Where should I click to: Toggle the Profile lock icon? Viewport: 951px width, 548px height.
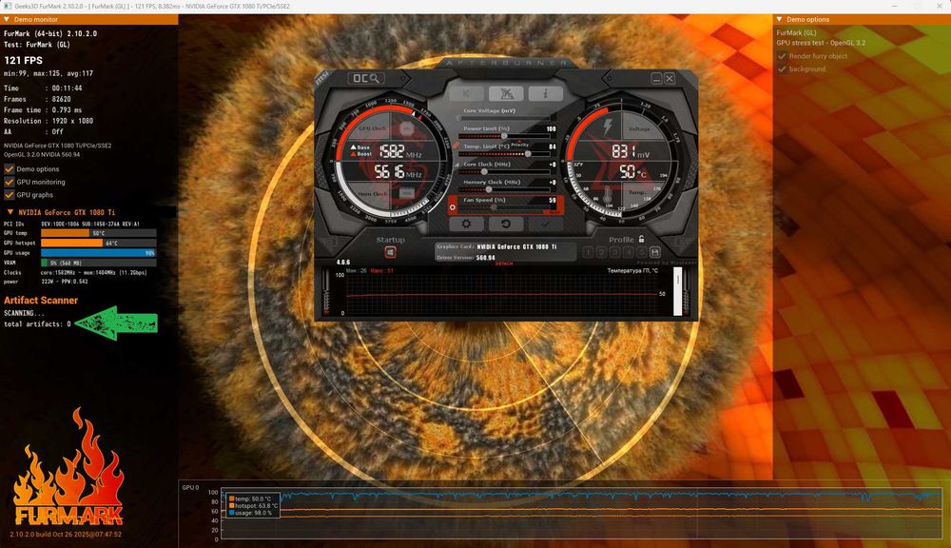click(x=641, y=239)
